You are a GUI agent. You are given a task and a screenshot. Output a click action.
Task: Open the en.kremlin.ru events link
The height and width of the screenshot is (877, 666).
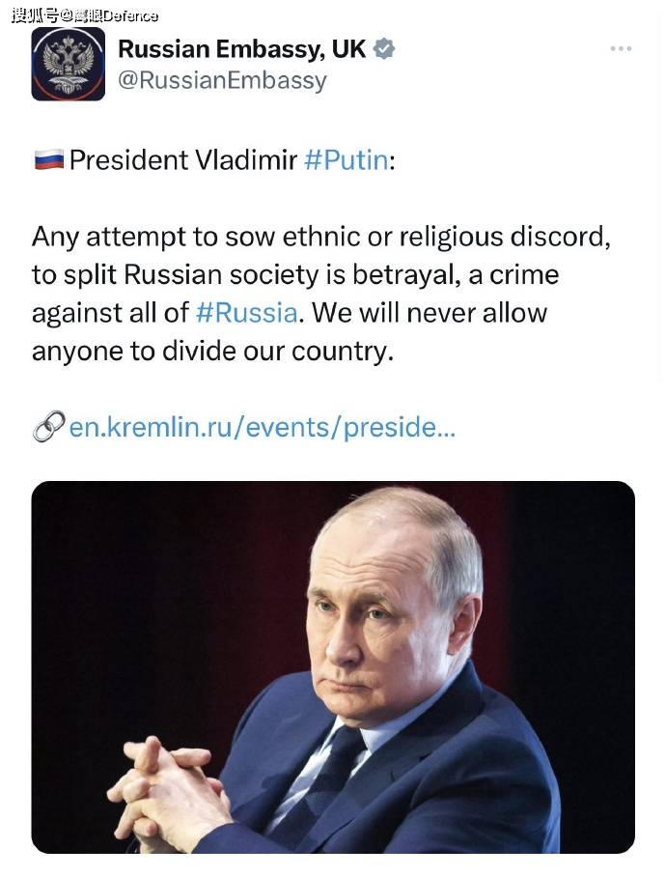(x=262, y=427)
